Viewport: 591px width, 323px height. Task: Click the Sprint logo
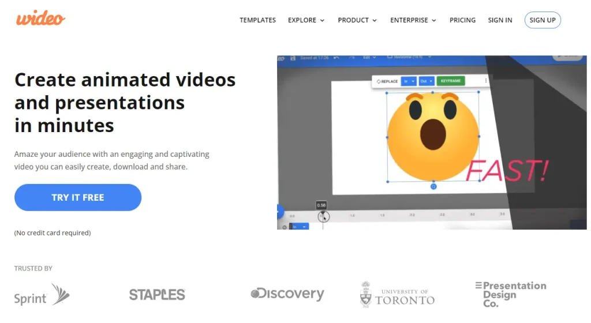pos(42,295)
